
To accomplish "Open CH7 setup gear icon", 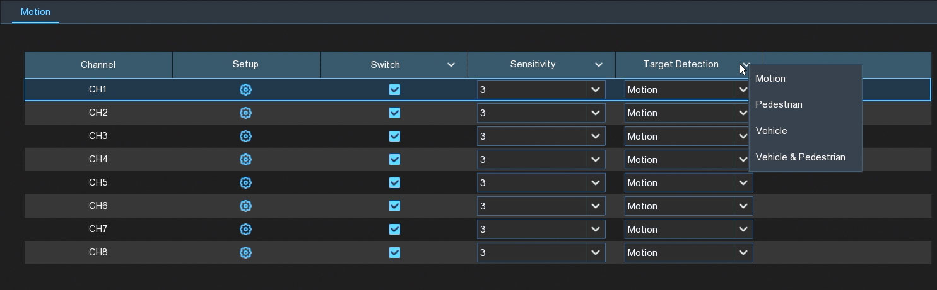I will point(245,230).
